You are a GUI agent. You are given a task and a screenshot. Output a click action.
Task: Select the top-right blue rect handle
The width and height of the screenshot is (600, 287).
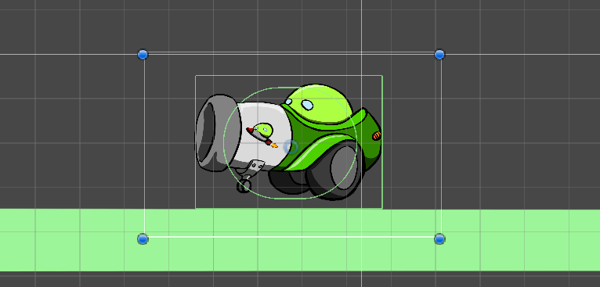tap(439, 55)
